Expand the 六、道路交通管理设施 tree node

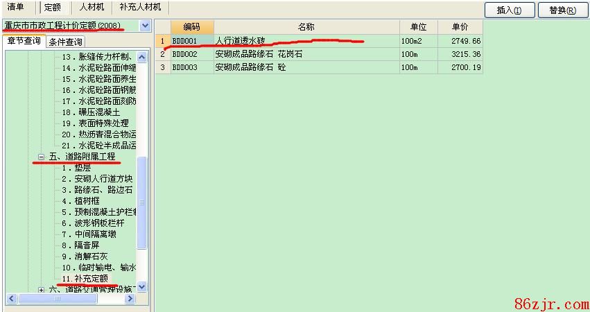42,290
